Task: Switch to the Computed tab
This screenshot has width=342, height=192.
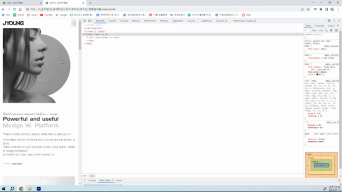Action: [319, 26]
